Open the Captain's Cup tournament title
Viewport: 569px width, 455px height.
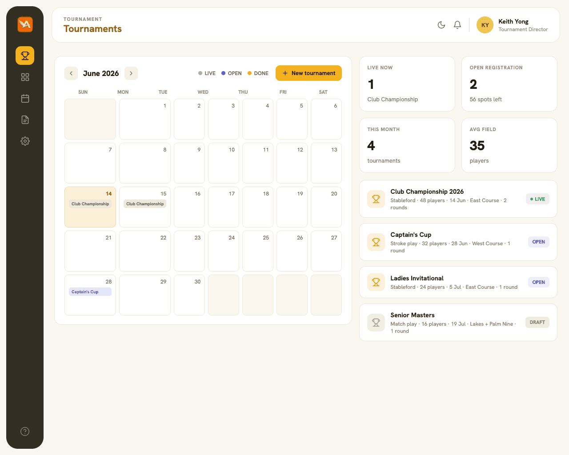point(411,235)
